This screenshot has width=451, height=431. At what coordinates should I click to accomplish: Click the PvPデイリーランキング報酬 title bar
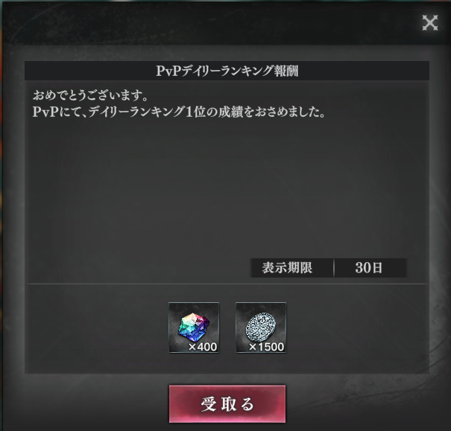227,71
